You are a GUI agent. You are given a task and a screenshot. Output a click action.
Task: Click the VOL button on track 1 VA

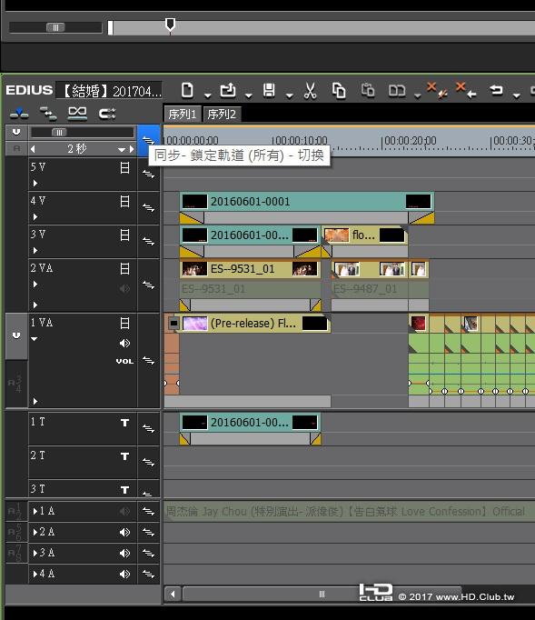(x=124, y=361)
